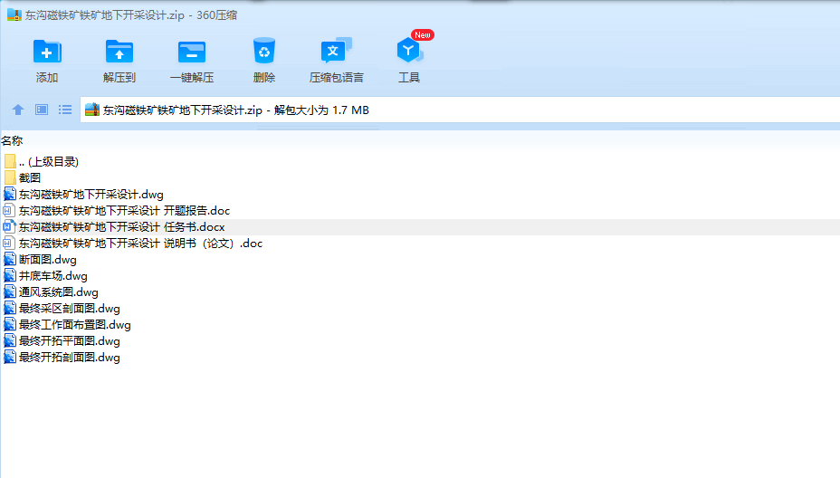Select the 说明书（论文）.doc file
The width and height of the screenshot is (840, 478).
(x=140, y=244)
